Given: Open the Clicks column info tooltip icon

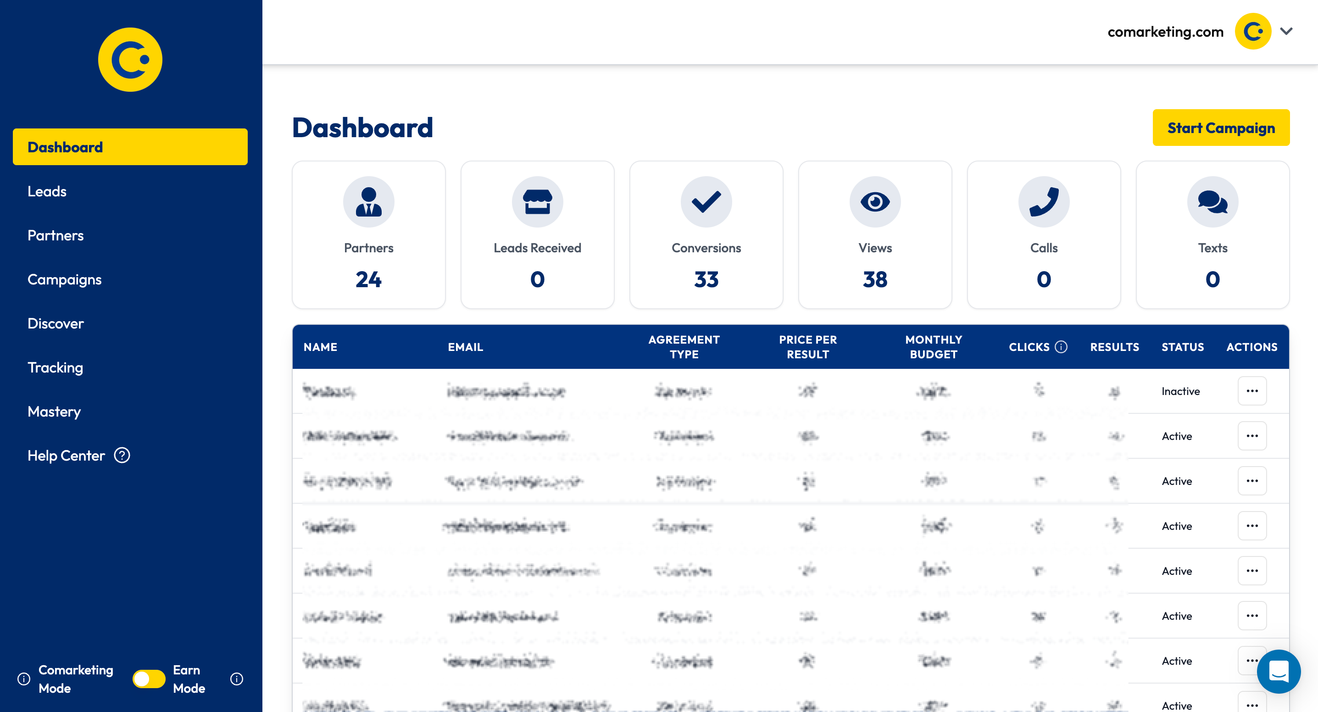Looking at the screenshot, I should point(1062,346).
